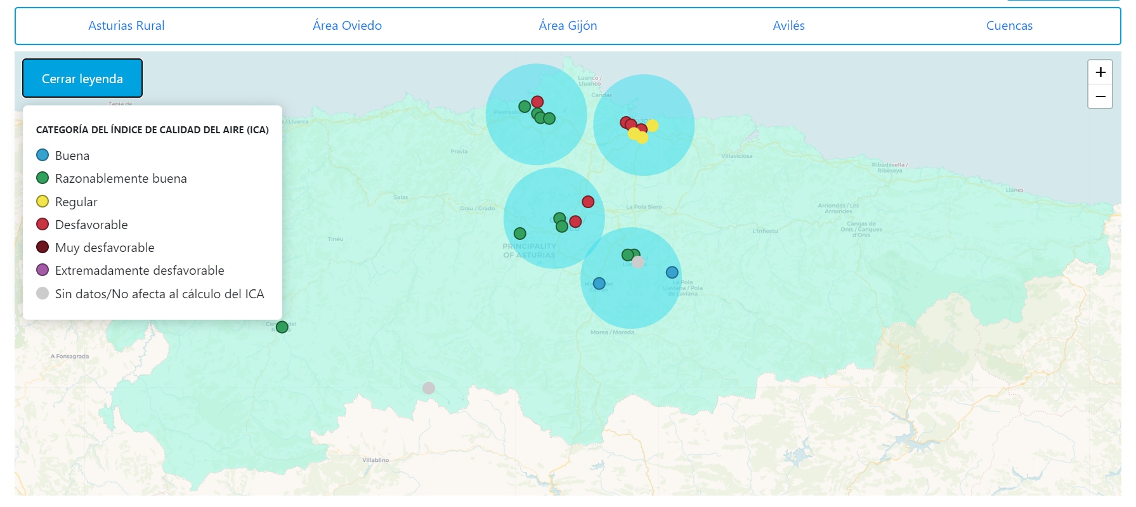Select the isolated gray marker in southern Asturias
The image size is (1136, 507).
[429, 388]
